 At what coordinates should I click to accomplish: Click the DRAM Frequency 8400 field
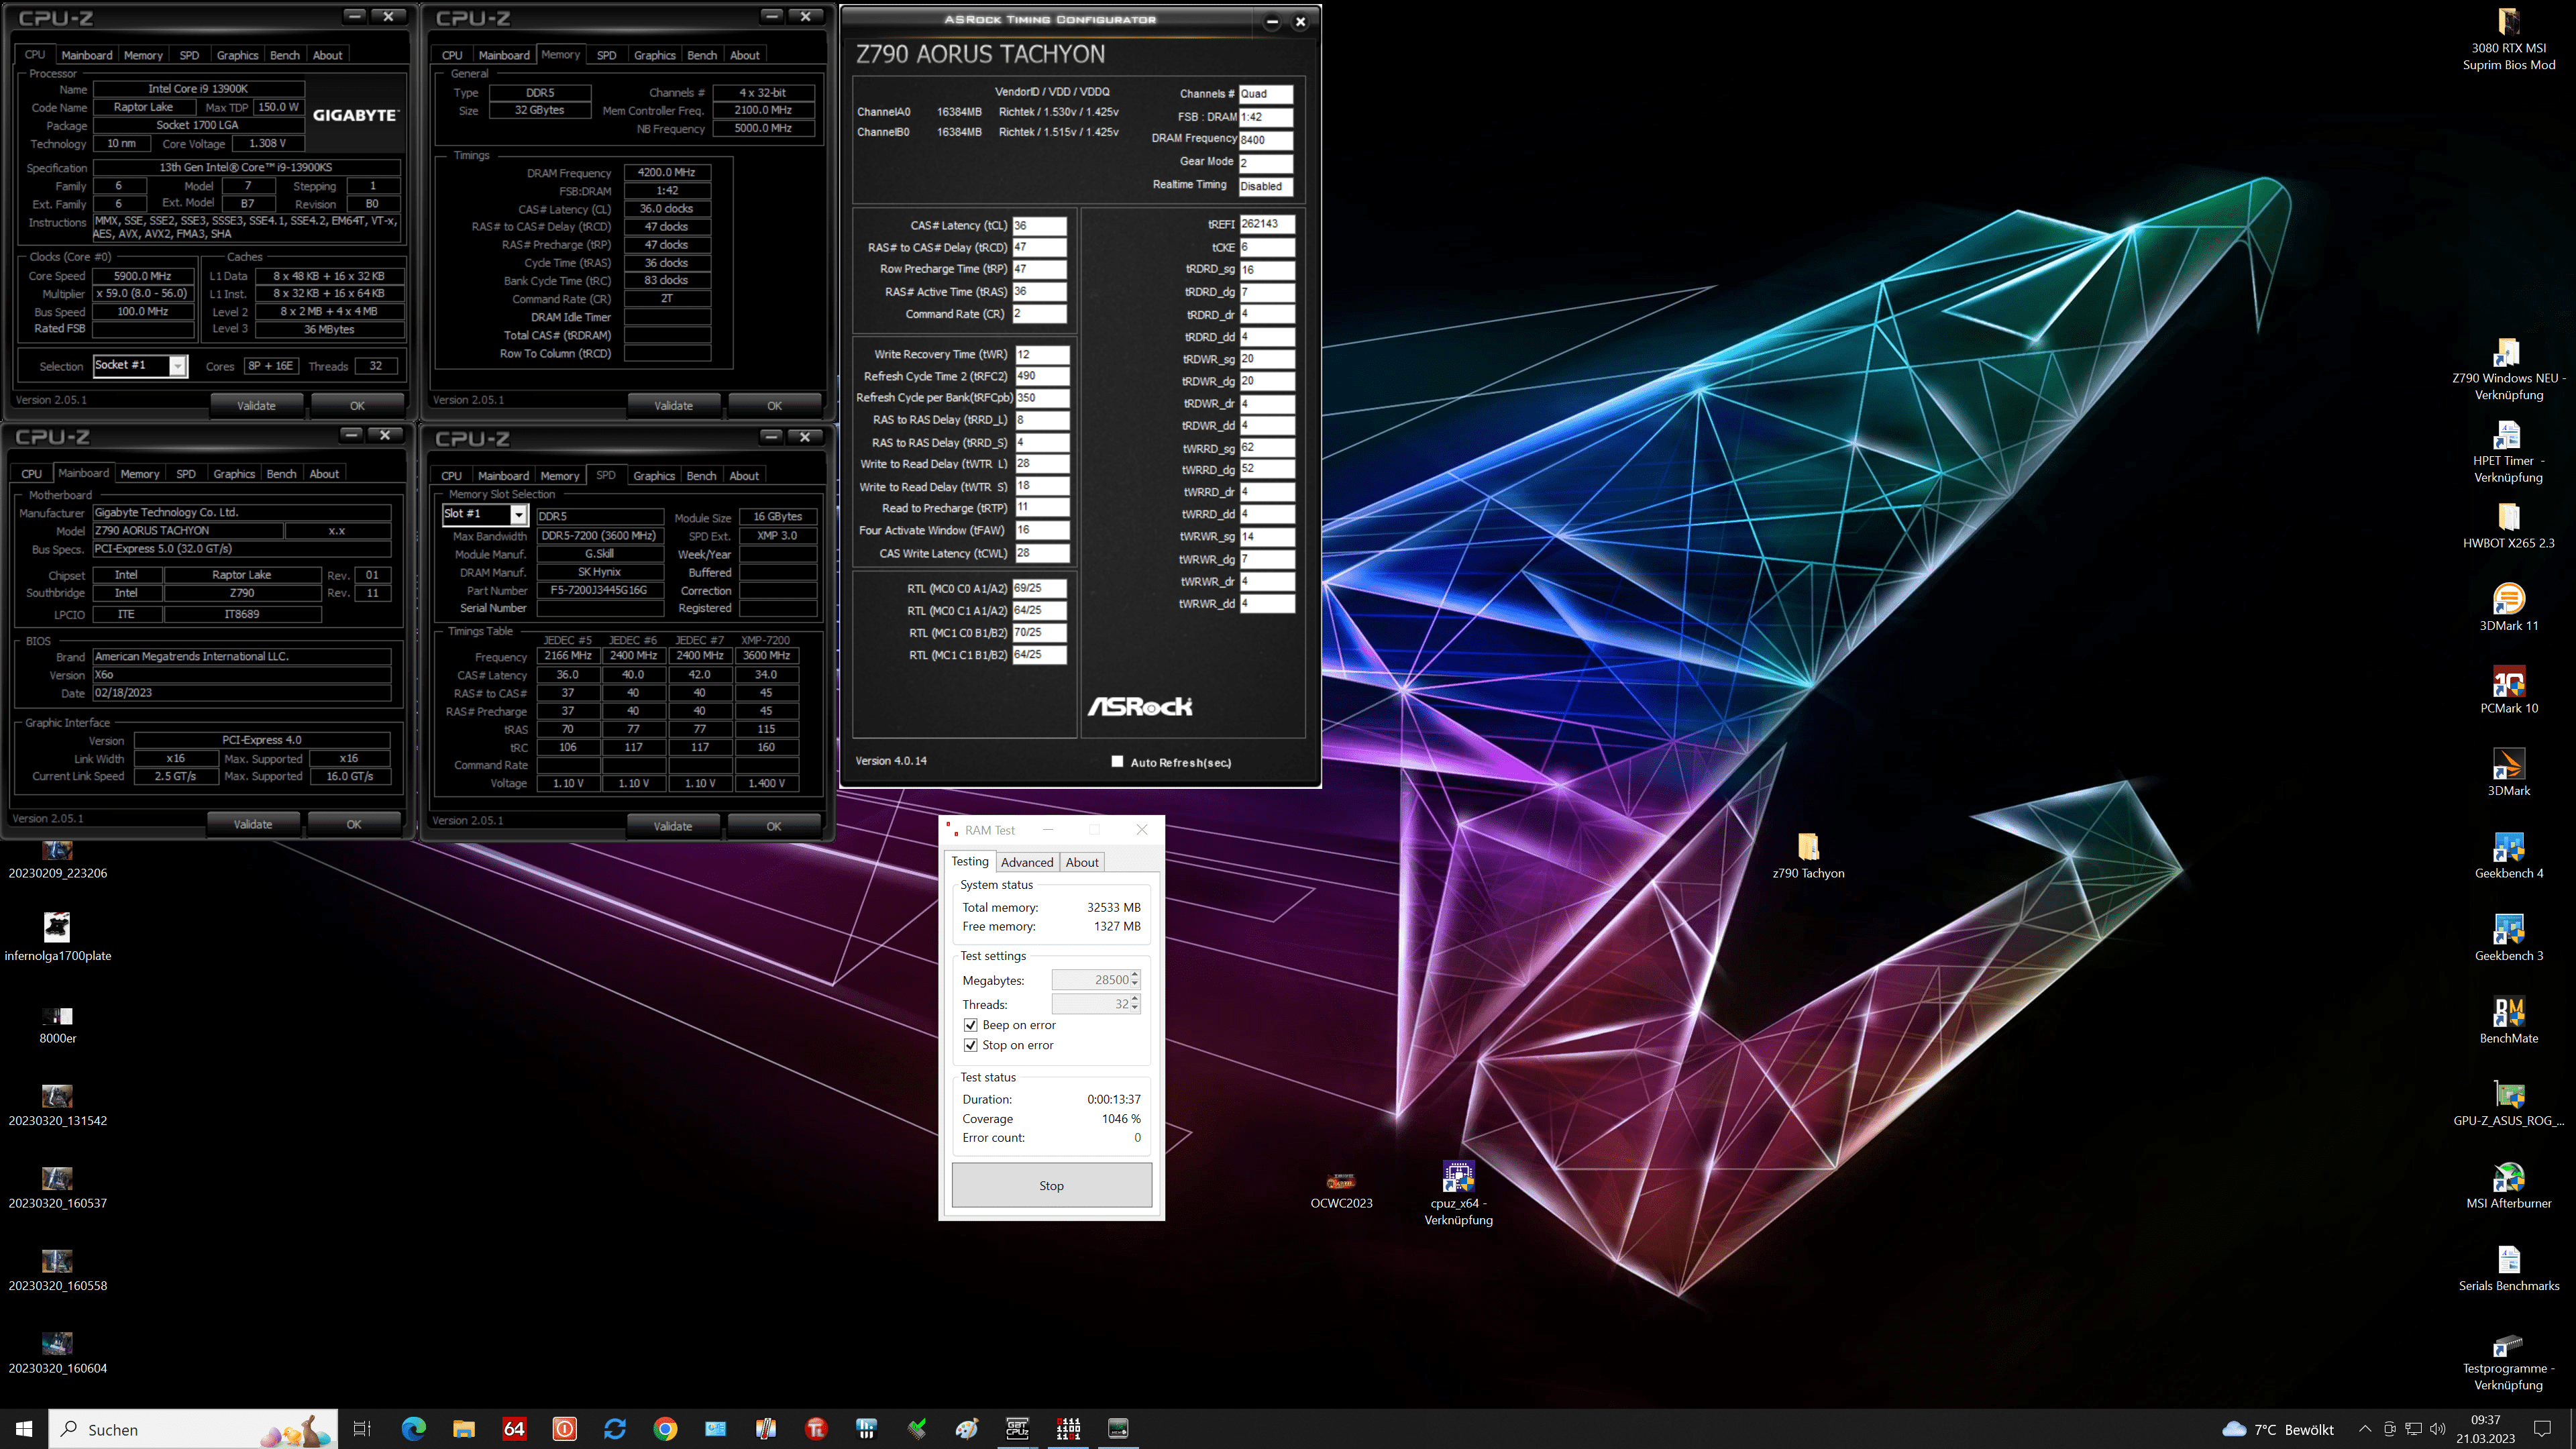pyautogui.click(x=1266, y=139)
